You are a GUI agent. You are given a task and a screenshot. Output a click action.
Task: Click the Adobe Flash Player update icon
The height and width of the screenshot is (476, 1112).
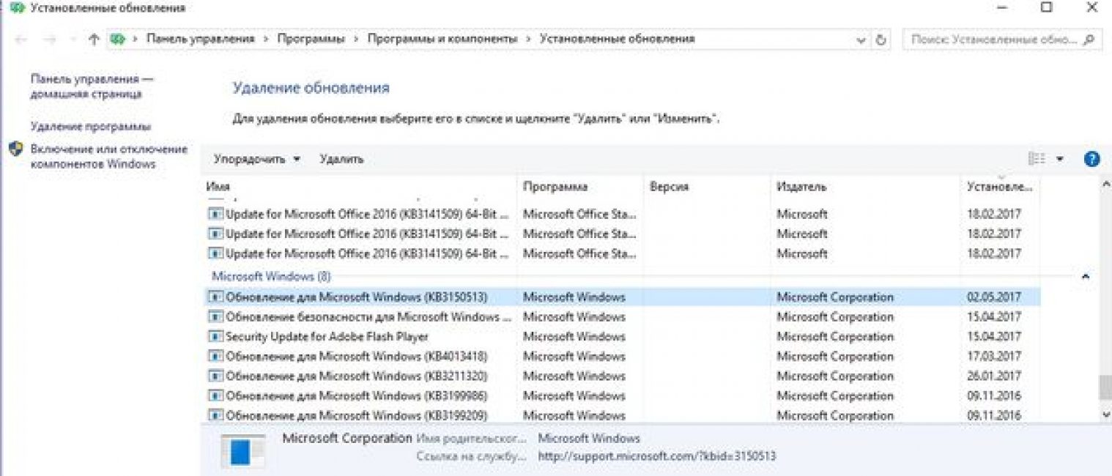point(215,337)
